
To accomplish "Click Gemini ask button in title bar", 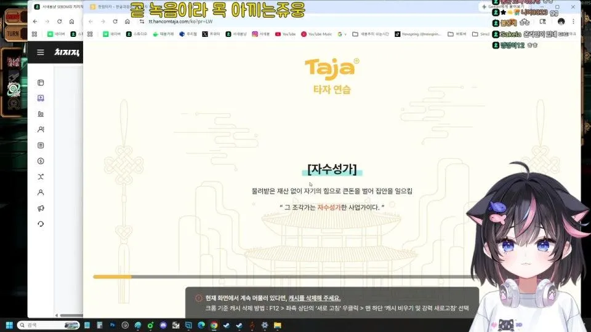I will tap(503, 7).
